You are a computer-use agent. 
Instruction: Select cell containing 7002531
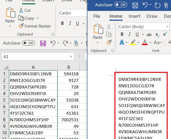click(x=69, y=120)
